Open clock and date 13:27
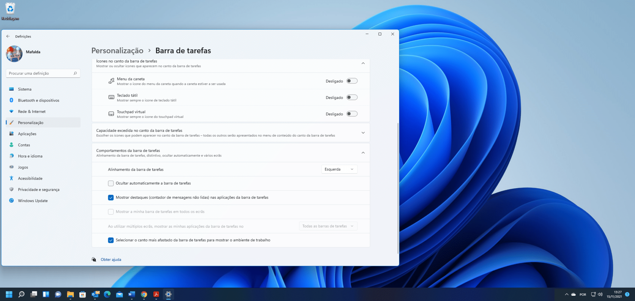 [x=614, y=294]
